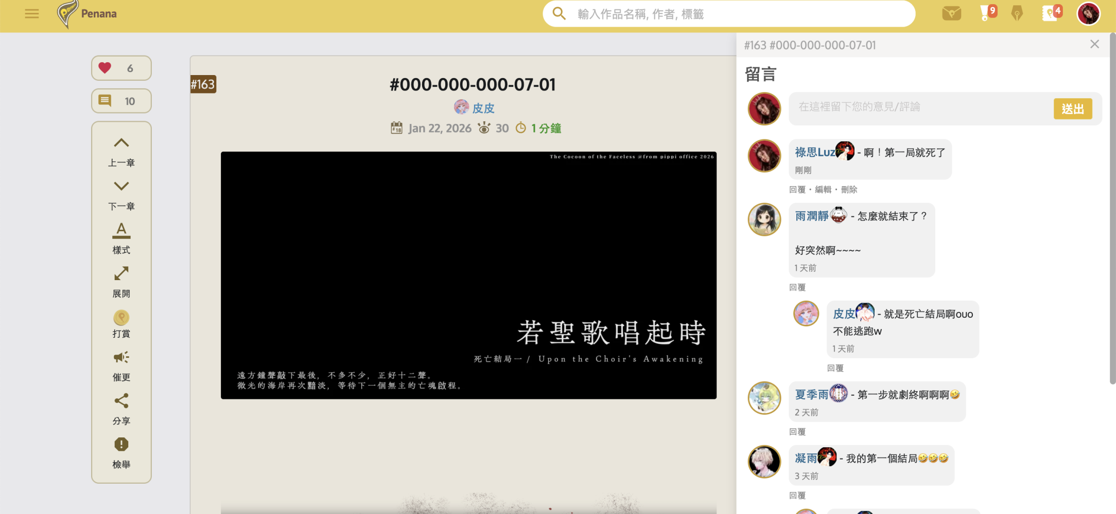
Task: Open 雨潤靜 commenter profile
Action: point(812,216)
